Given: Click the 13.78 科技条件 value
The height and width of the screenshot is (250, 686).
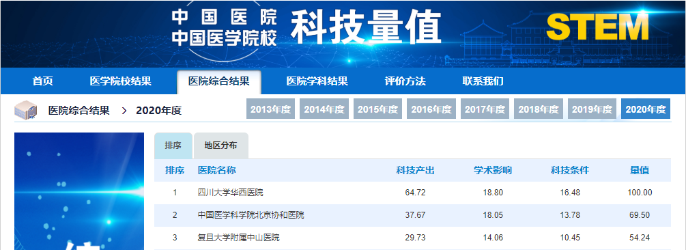Looking at the screenshot, I should pos(570,215).
